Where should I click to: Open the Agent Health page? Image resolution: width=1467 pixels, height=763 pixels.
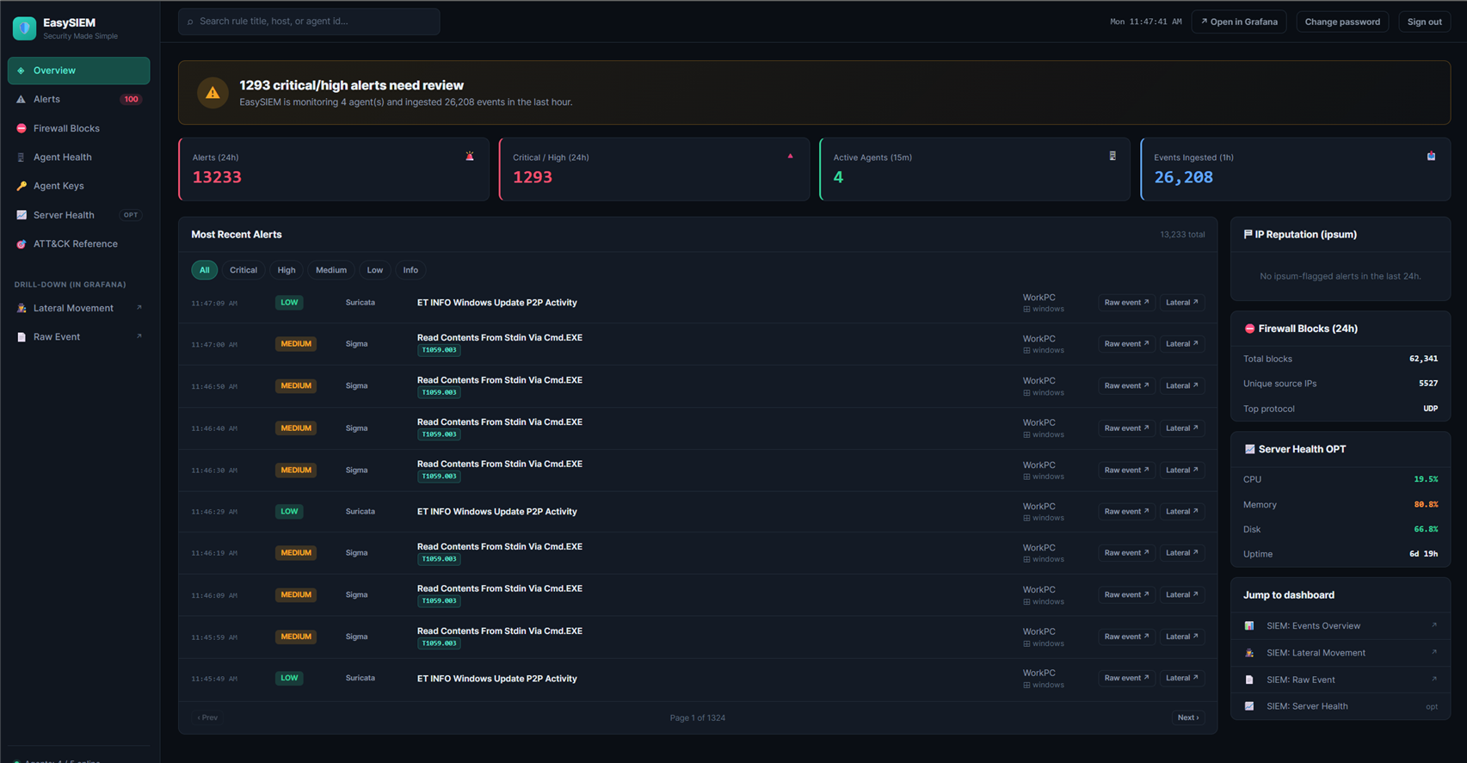pyautogui.click(x=78, y=157)
